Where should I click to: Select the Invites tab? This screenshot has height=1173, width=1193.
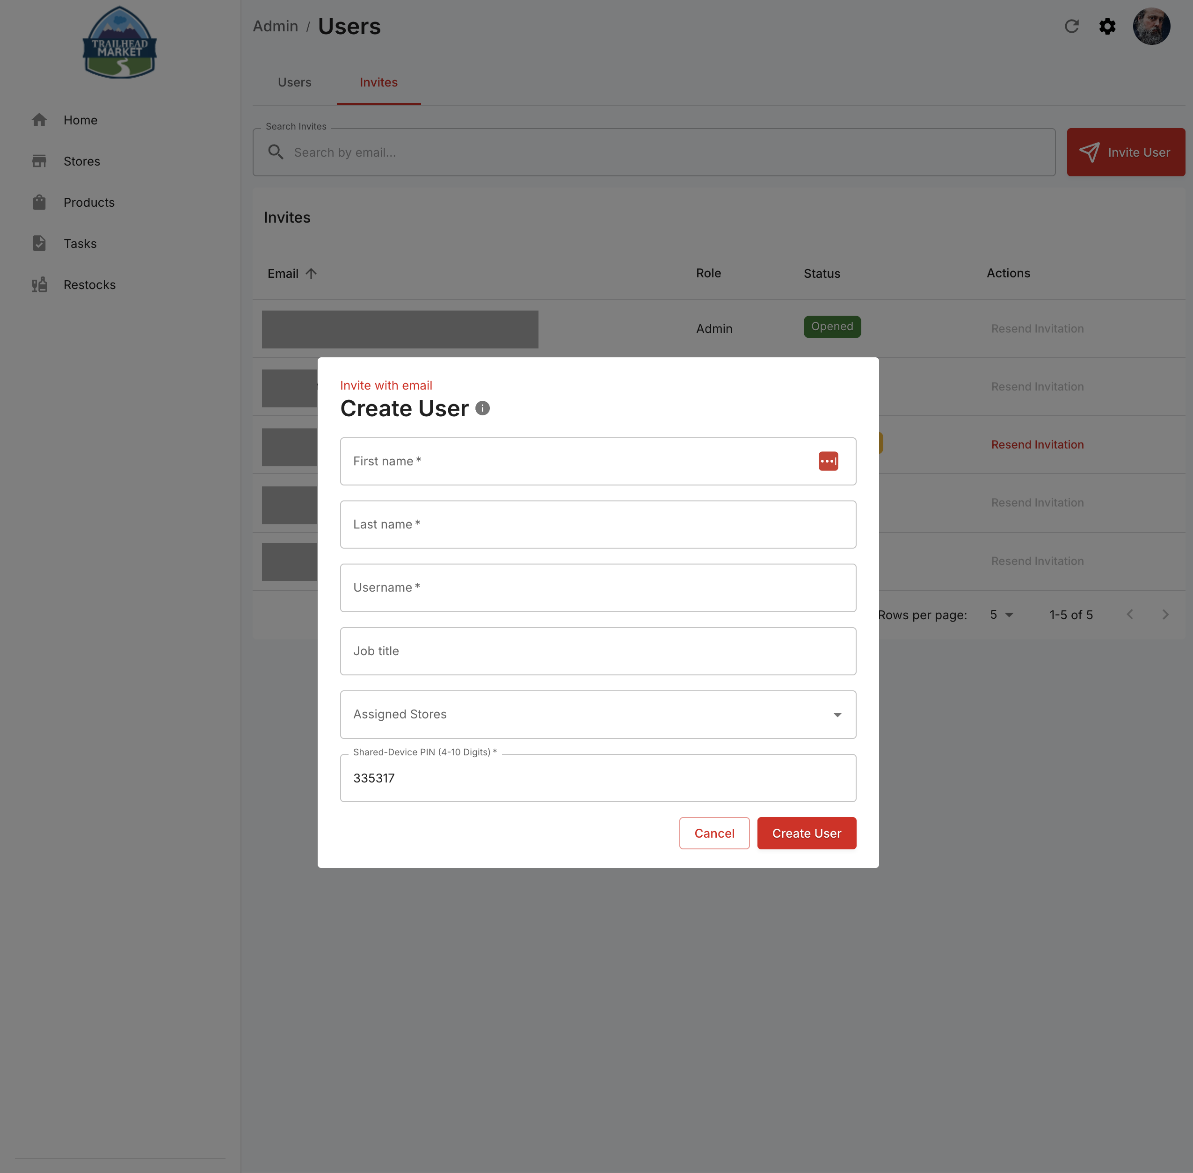[x=378, y=83]
